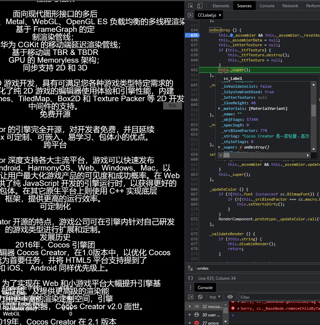320x325 pixels.
Task: Click the _lineHeight value 40
Action: [253, 103]
